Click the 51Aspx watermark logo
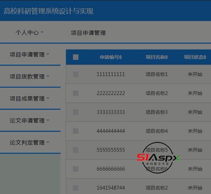This screenshot has height=194, width=211. [158, 158]
